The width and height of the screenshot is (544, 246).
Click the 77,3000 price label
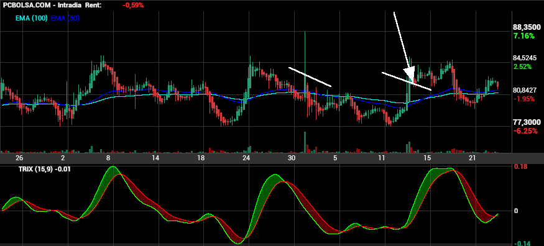[527, 122]
